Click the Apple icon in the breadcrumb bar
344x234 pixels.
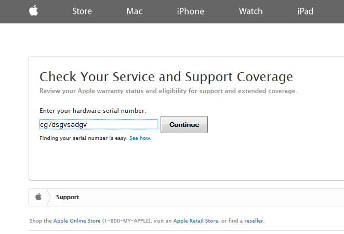[38, 197]
